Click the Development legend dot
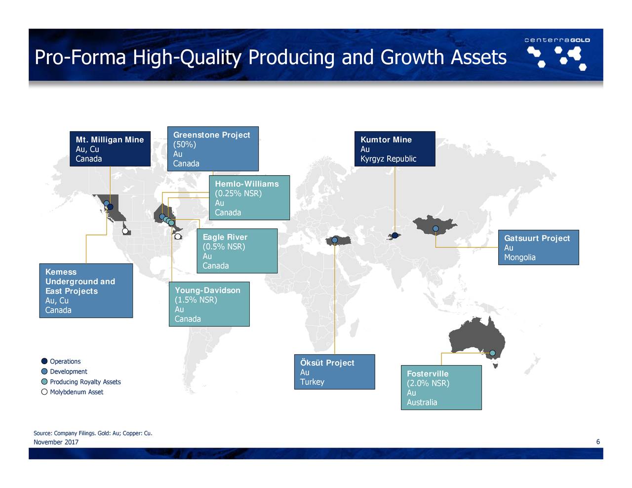632x488 pixels. coord(44,372)
